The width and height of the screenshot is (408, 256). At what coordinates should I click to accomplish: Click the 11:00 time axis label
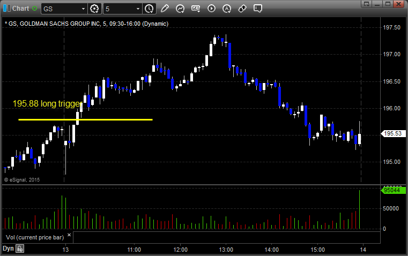pos(134,250)
